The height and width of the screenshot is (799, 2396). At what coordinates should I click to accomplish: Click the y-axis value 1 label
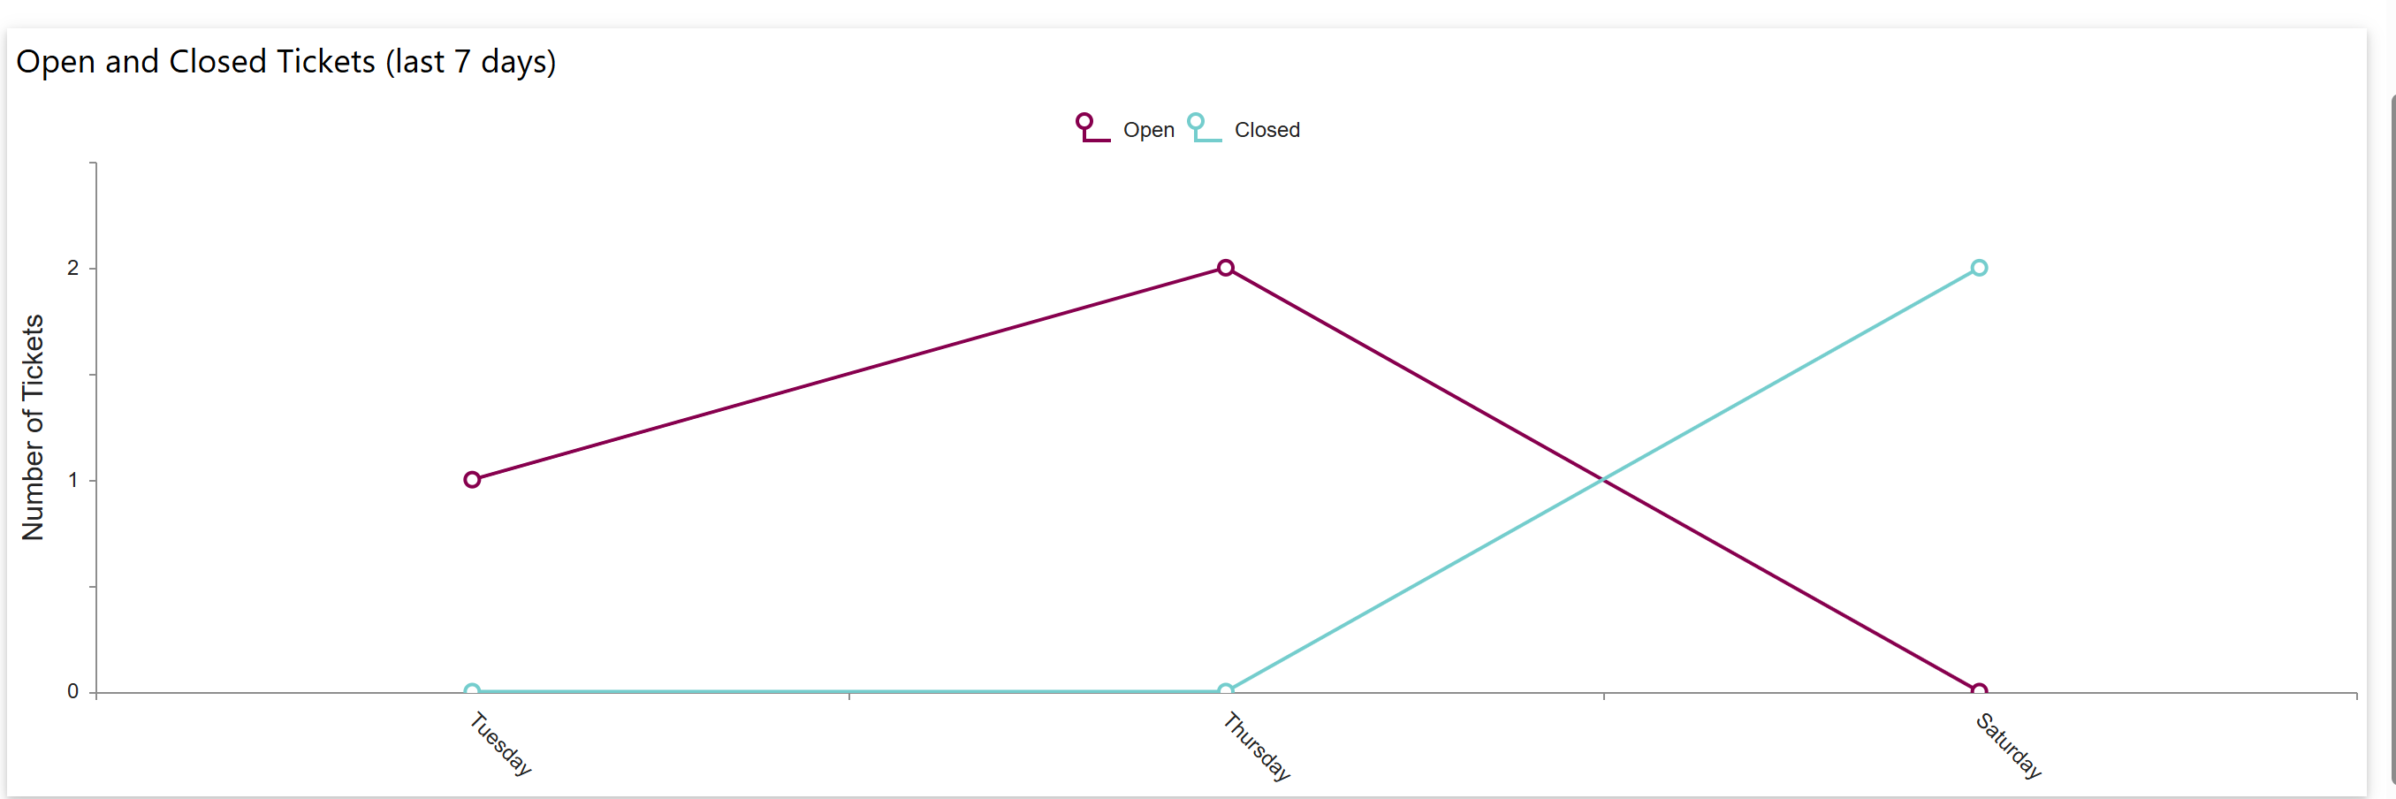point(72,480)
